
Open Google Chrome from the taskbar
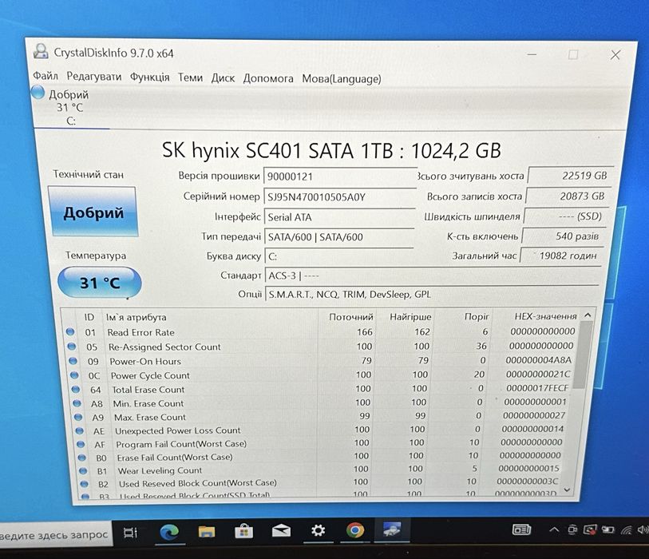tap(355, 529)
